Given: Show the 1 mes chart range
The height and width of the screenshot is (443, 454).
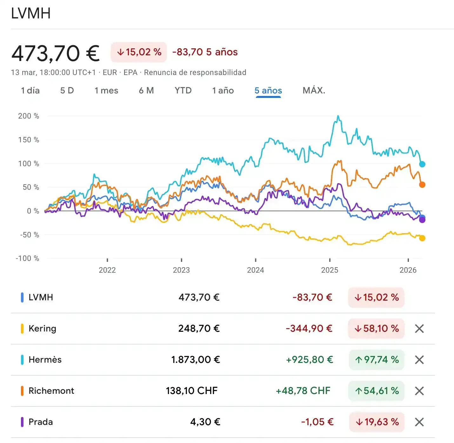Looking at the screenshot, I should (x=106, y=91).
